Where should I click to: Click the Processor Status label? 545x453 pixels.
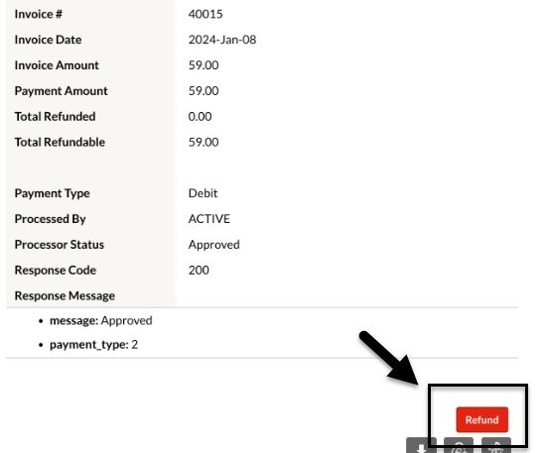60,245
